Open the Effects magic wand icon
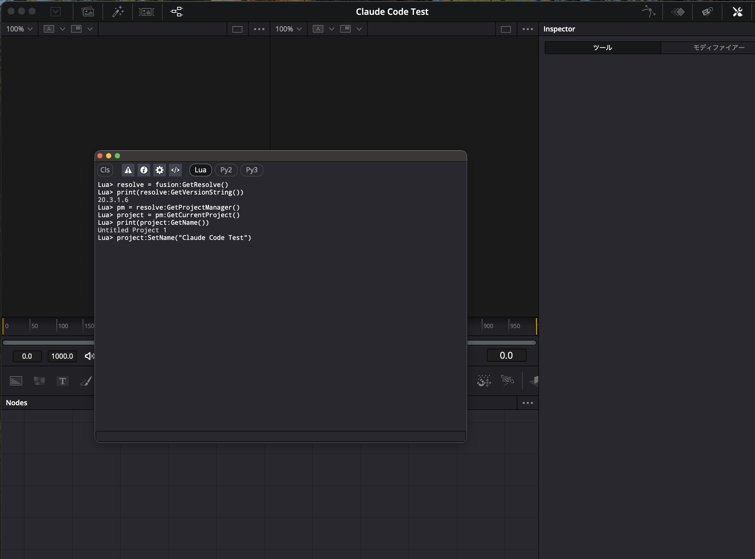Image resolution: width=755 pixels, height=559 pixels. tap(118, 12)
